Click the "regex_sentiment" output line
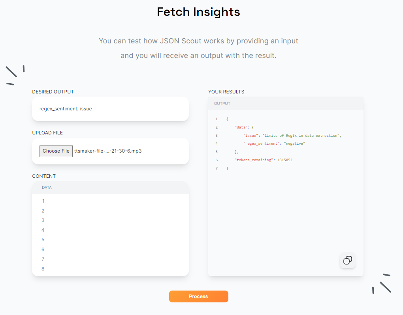The image size is (403, 315). (274, 144)
